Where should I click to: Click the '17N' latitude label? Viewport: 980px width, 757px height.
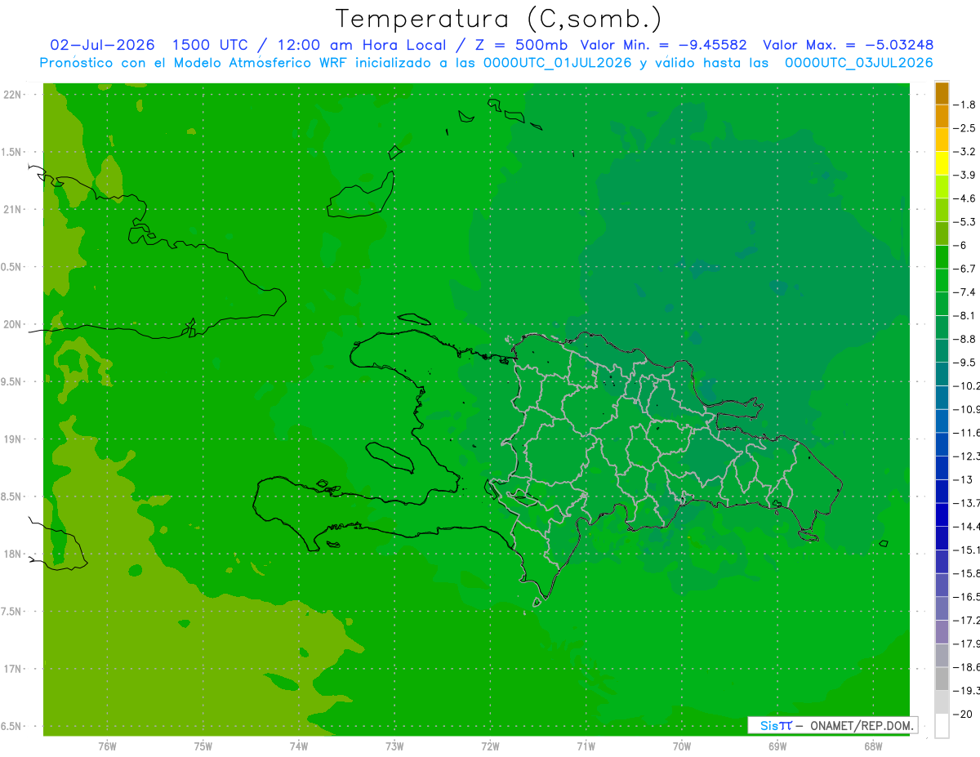pos(12,669)
